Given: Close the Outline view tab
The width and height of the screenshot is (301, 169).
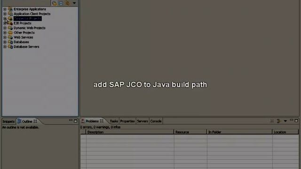Looking at the screenshot, I should pyautogui.click(x=35, y=121).
